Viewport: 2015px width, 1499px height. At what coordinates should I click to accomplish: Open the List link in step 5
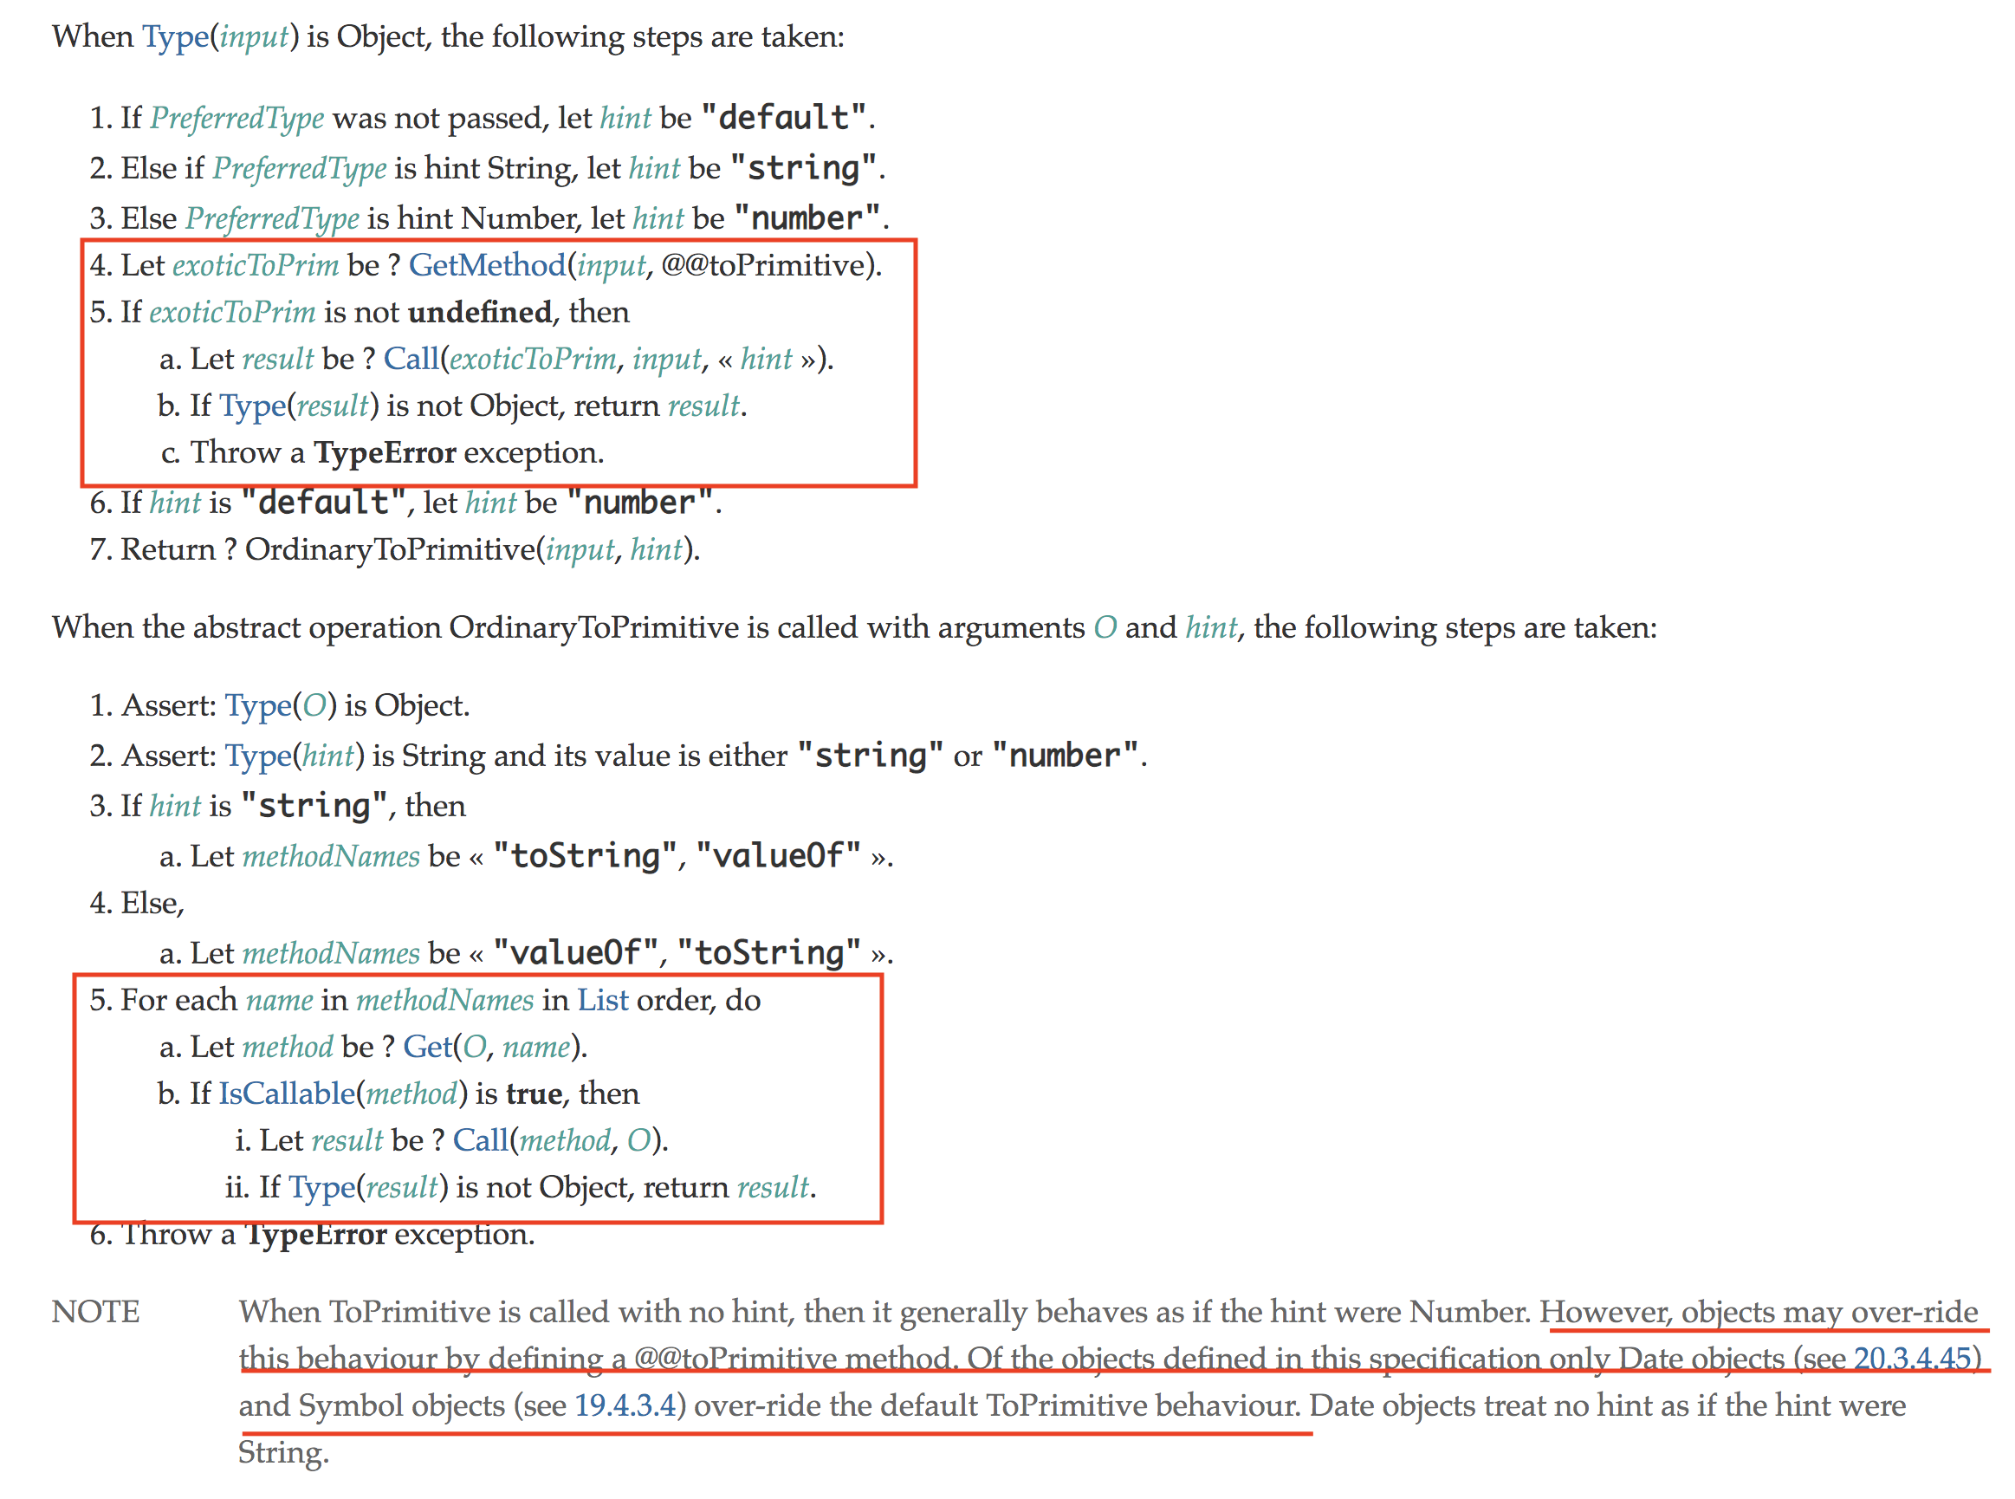pyautogui.click(x=602, y=1000)
